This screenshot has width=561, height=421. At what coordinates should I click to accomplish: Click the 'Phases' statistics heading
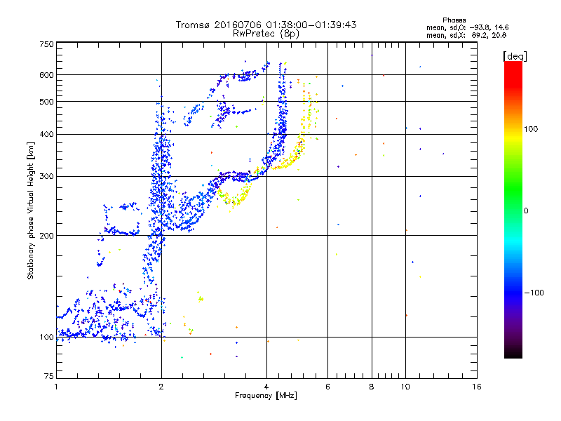pyautogui.click(x=454, y=20)
